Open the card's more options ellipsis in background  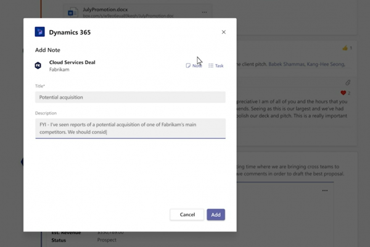(x=325, y=191)
